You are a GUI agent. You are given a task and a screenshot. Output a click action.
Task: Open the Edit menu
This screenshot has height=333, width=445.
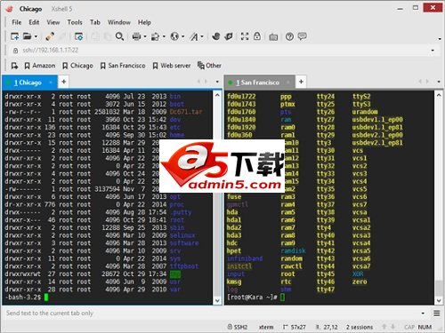tap(34, 22)
